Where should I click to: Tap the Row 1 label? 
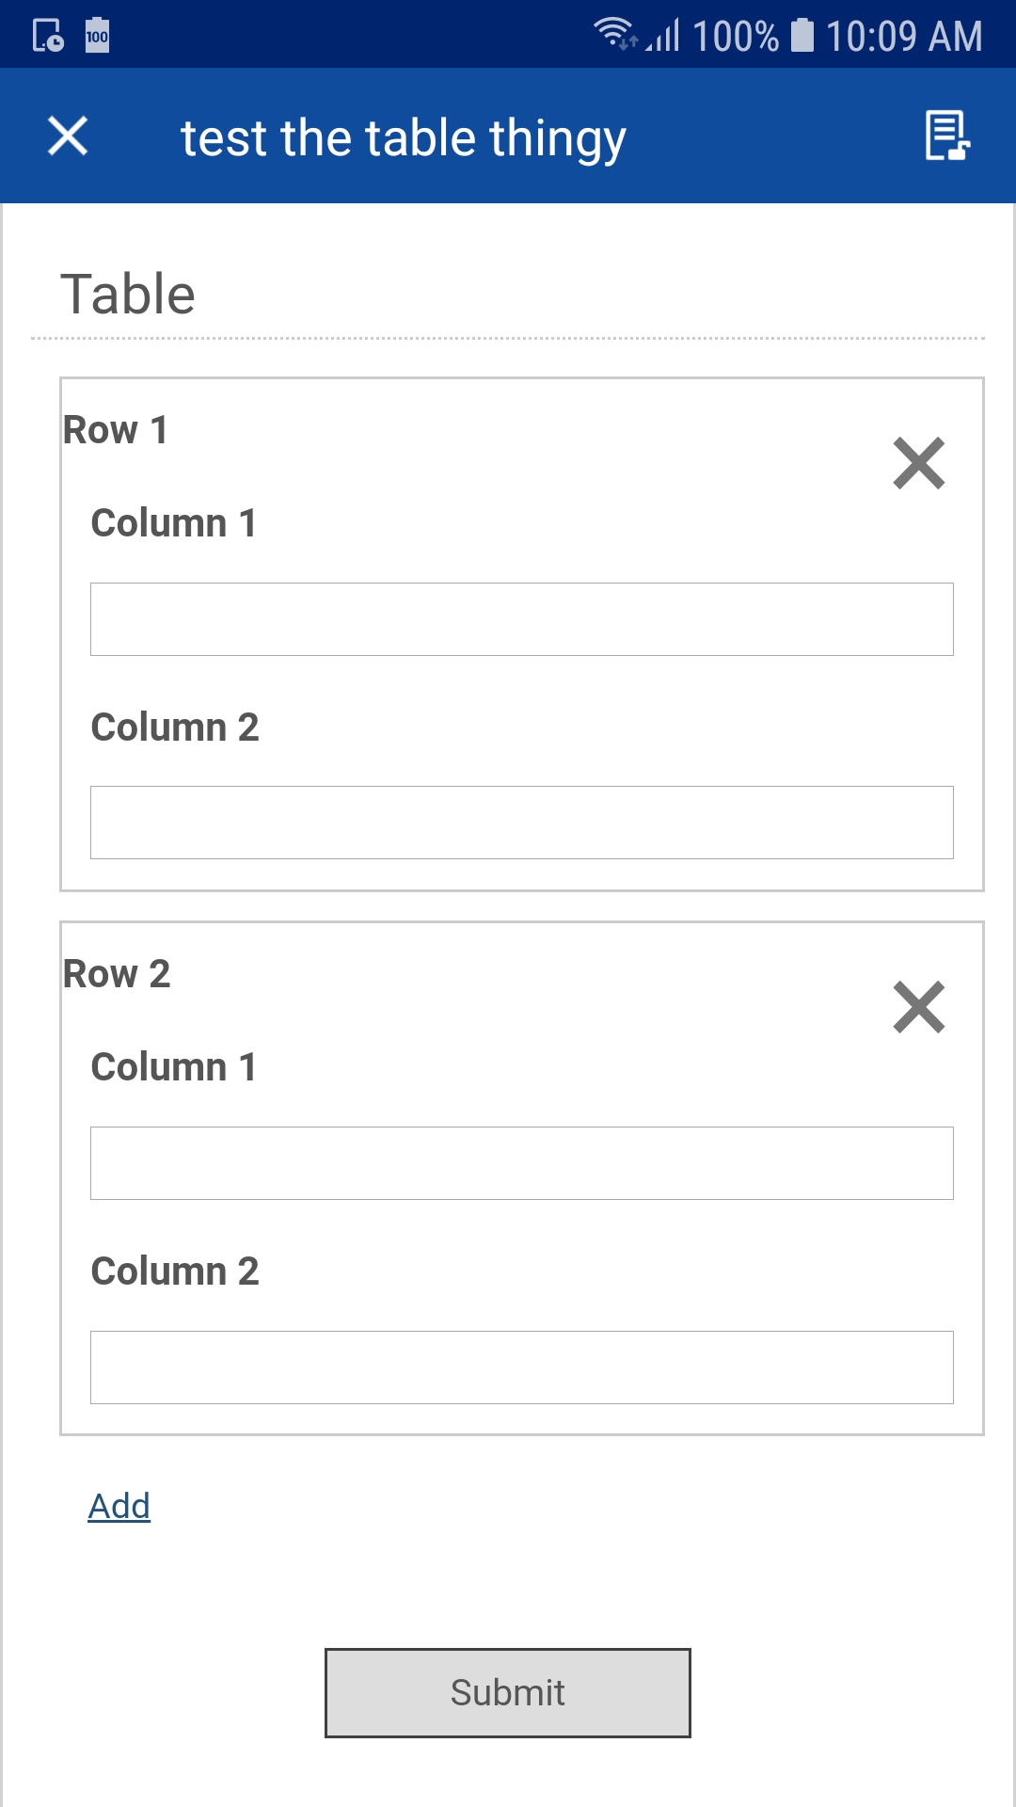point(115,430)
